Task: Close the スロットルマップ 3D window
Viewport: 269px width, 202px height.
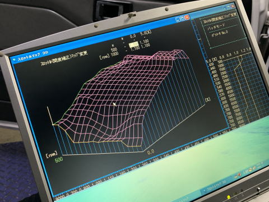Action: click(x=187, y=17)
